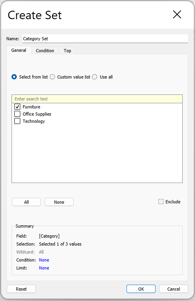Close the Create Set dialog

pos(177,15)
